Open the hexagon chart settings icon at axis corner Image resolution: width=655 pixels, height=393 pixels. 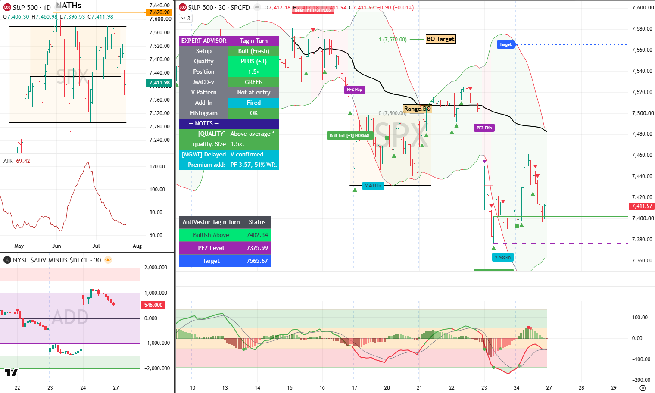click(643, 388)
